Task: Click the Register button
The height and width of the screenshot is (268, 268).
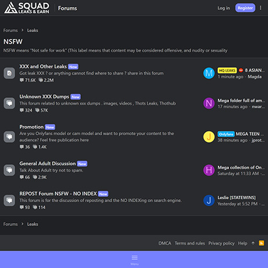Action: (245, 8)
